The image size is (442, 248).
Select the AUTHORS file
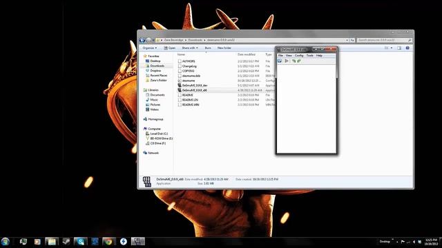click(x=189, y=61)
